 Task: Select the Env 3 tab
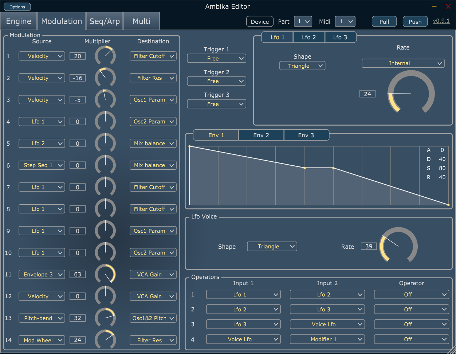[x=306, y=135]
